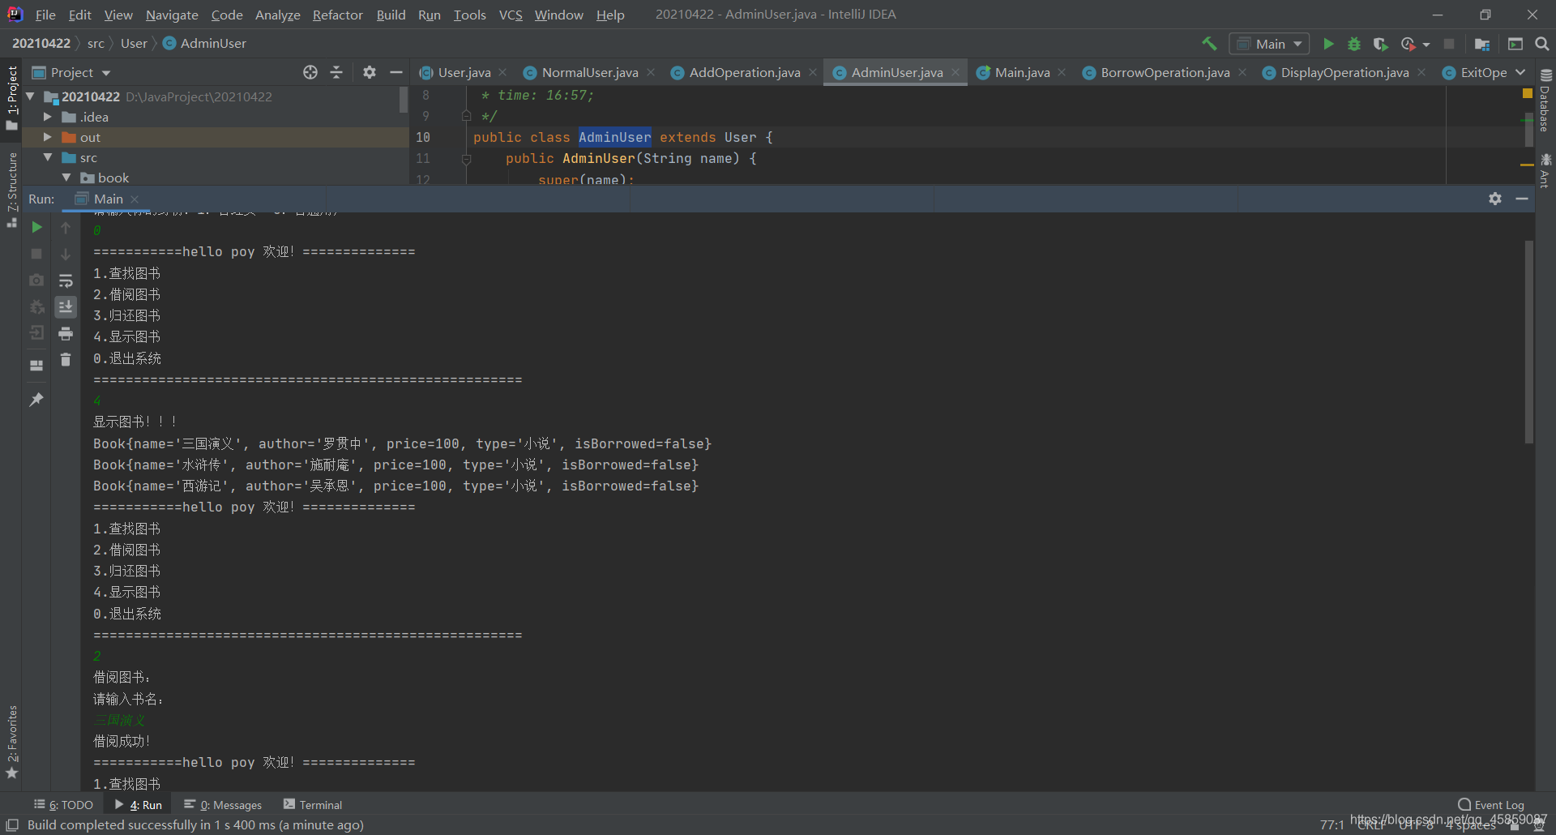Clear console with trash icon
Viewport: 1556px width, 835px height.
tap(66, 360)
